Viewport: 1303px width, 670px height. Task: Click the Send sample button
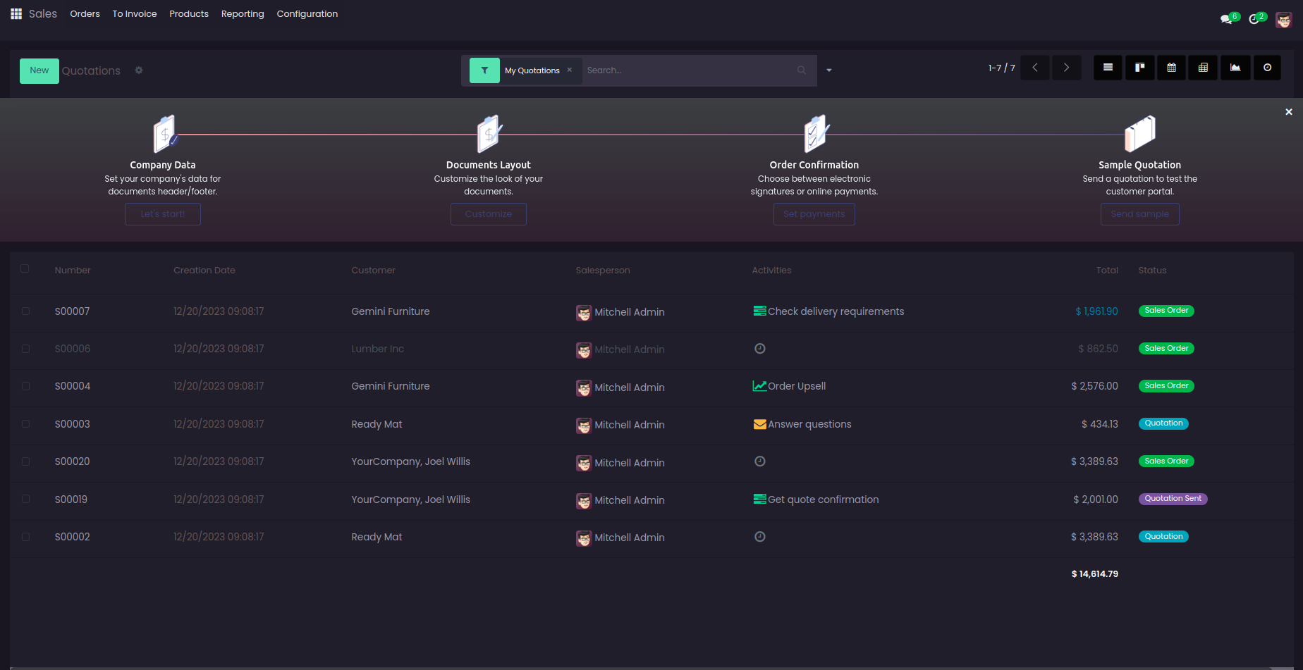1140,214
